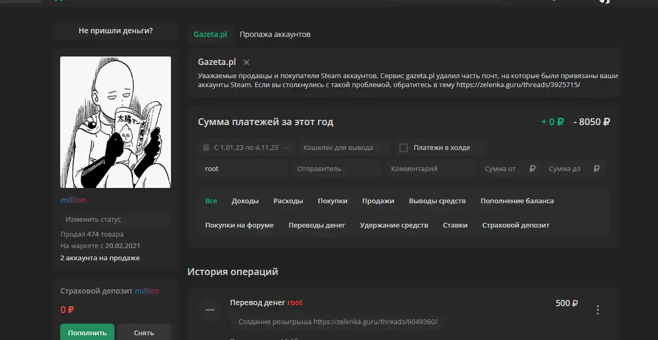
Task: Click the Сумма от input field
Action: coord(509,169)
